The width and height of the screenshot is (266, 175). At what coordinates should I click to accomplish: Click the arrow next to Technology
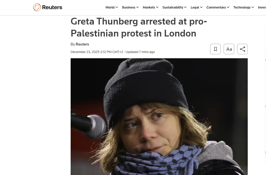(x=252, y=7)
